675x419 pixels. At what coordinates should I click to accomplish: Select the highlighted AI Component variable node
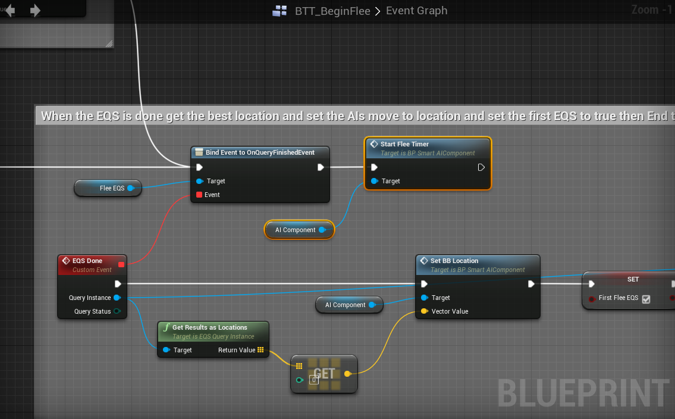(x=299, y=230)
